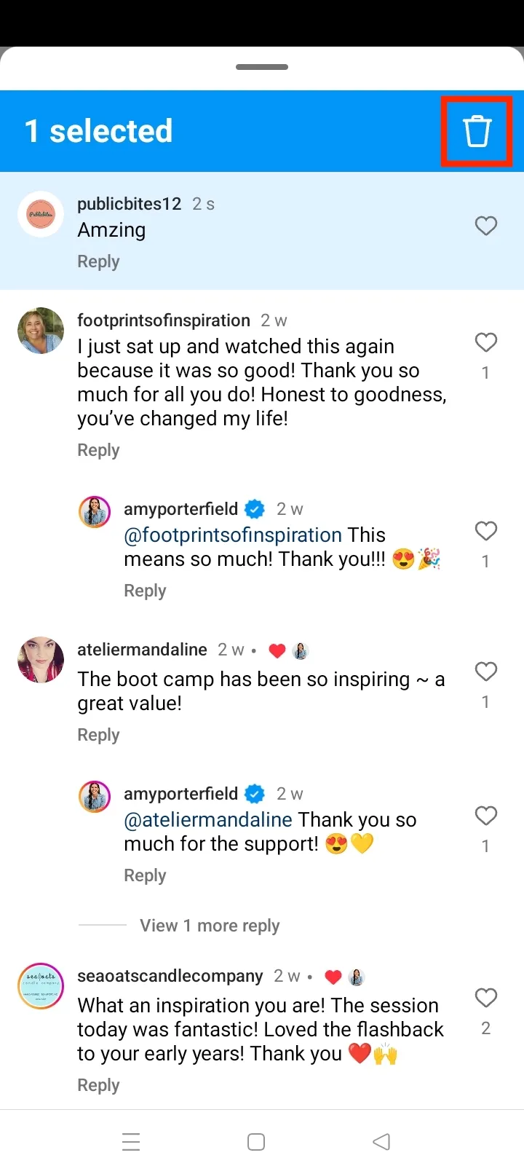Viewport: 524px width, 1174px height.
Task: Open publicbites12 profile picture
Action: click(41, 214)
